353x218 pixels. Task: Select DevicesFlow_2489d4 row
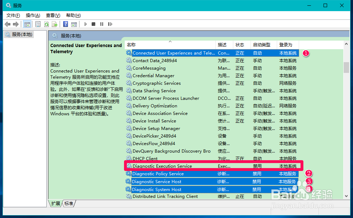click(212, 143)
